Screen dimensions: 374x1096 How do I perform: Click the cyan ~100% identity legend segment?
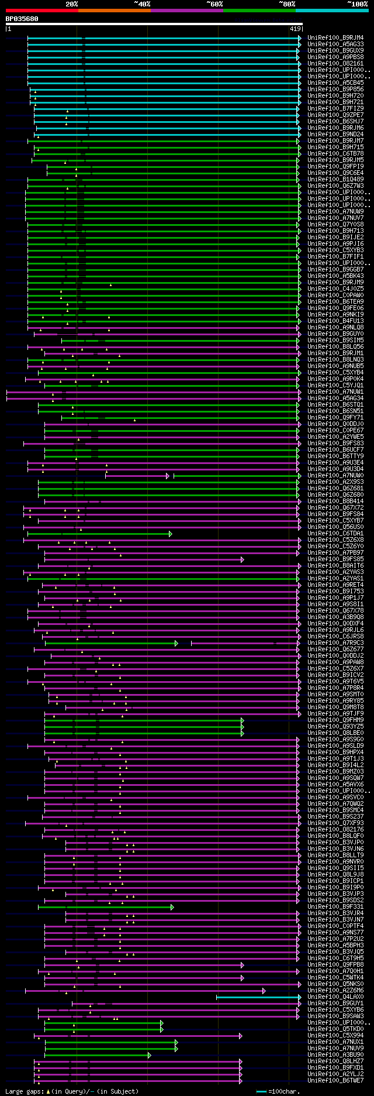pyautogui.click(x=332, y=10)
